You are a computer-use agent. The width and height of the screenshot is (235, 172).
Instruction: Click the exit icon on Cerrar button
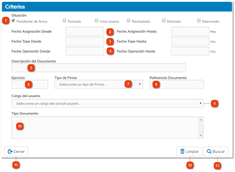click(x=10, y=152)
